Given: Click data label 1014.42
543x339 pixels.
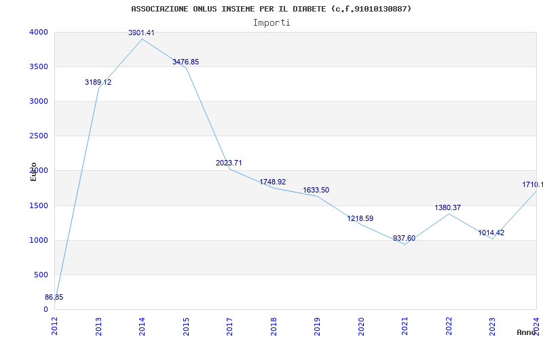Looking at the screenshot, I should coord(491,233).
